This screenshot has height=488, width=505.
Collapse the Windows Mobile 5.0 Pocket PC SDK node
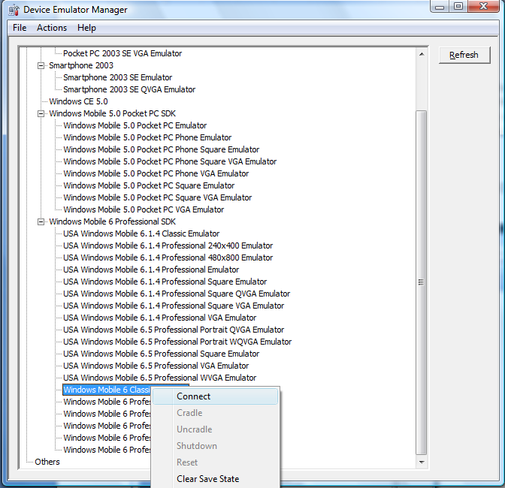pos(41,113)
